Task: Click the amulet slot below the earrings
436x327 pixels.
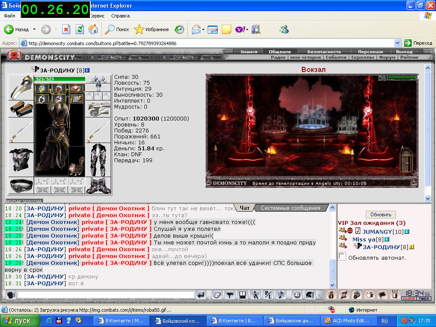Action: click(98, 88)
